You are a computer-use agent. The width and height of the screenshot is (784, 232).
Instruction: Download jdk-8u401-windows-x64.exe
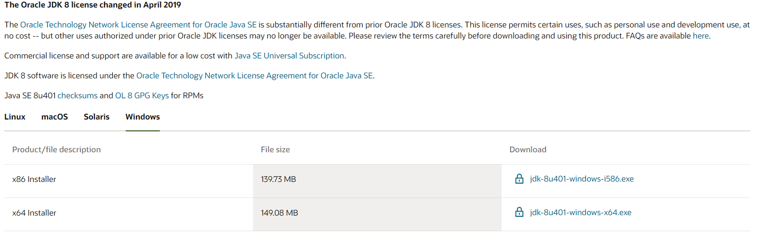click(x=580, y=213)
